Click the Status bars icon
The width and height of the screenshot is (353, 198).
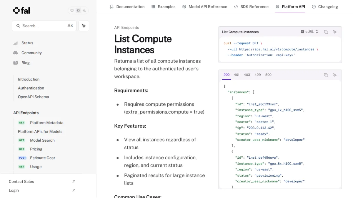16,43
